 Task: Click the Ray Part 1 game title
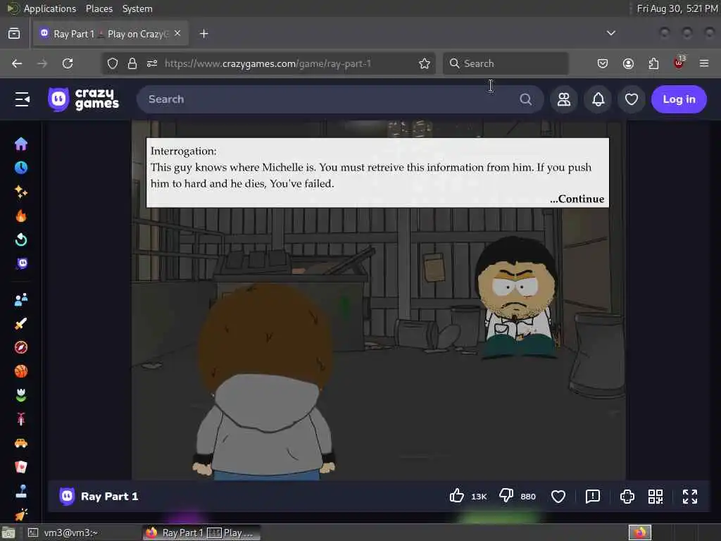tap(109, 497)
